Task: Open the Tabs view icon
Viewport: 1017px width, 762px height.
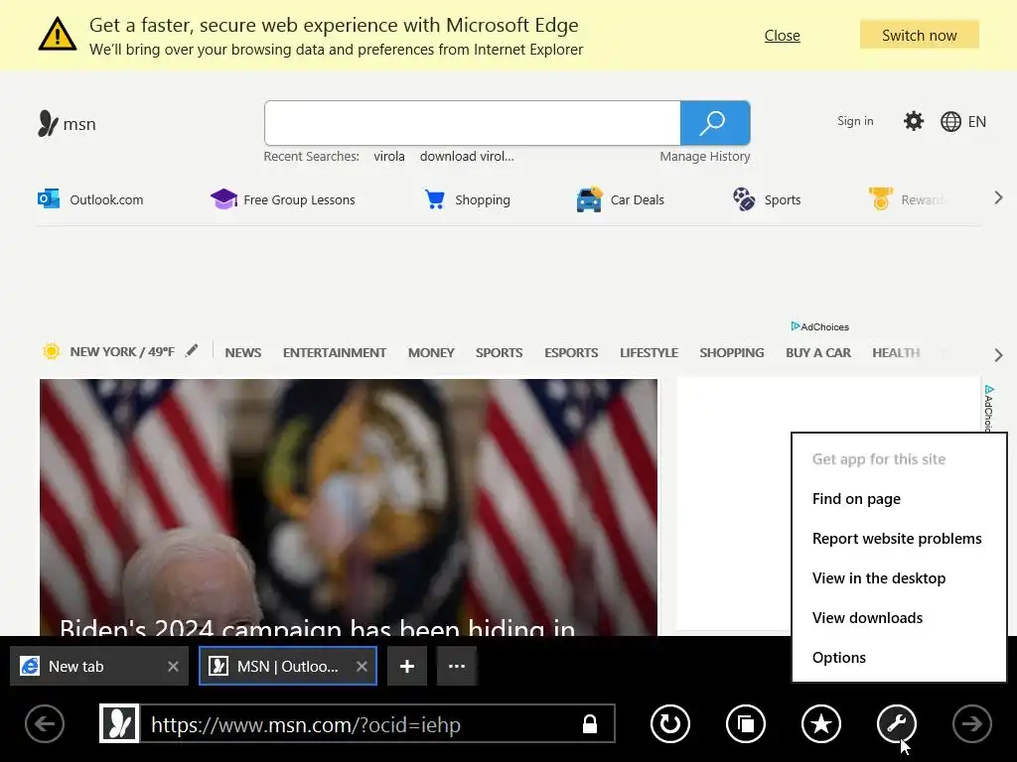Action: pos(746,723)
